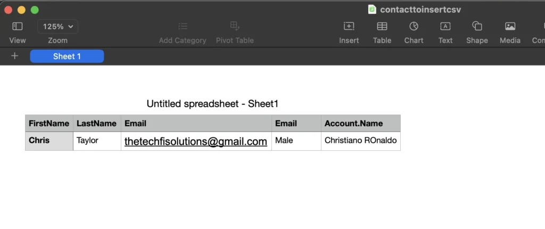This screenshot has height=229, width=545.
Task: Select the FirstName header cell
Action: (x=49, y=124)
